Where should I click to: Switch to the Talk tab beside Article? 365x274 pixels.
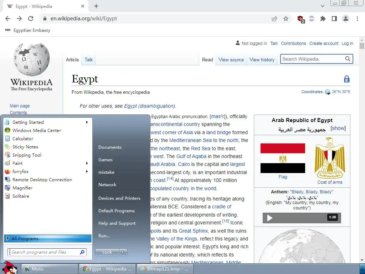(x=89, y=60)
